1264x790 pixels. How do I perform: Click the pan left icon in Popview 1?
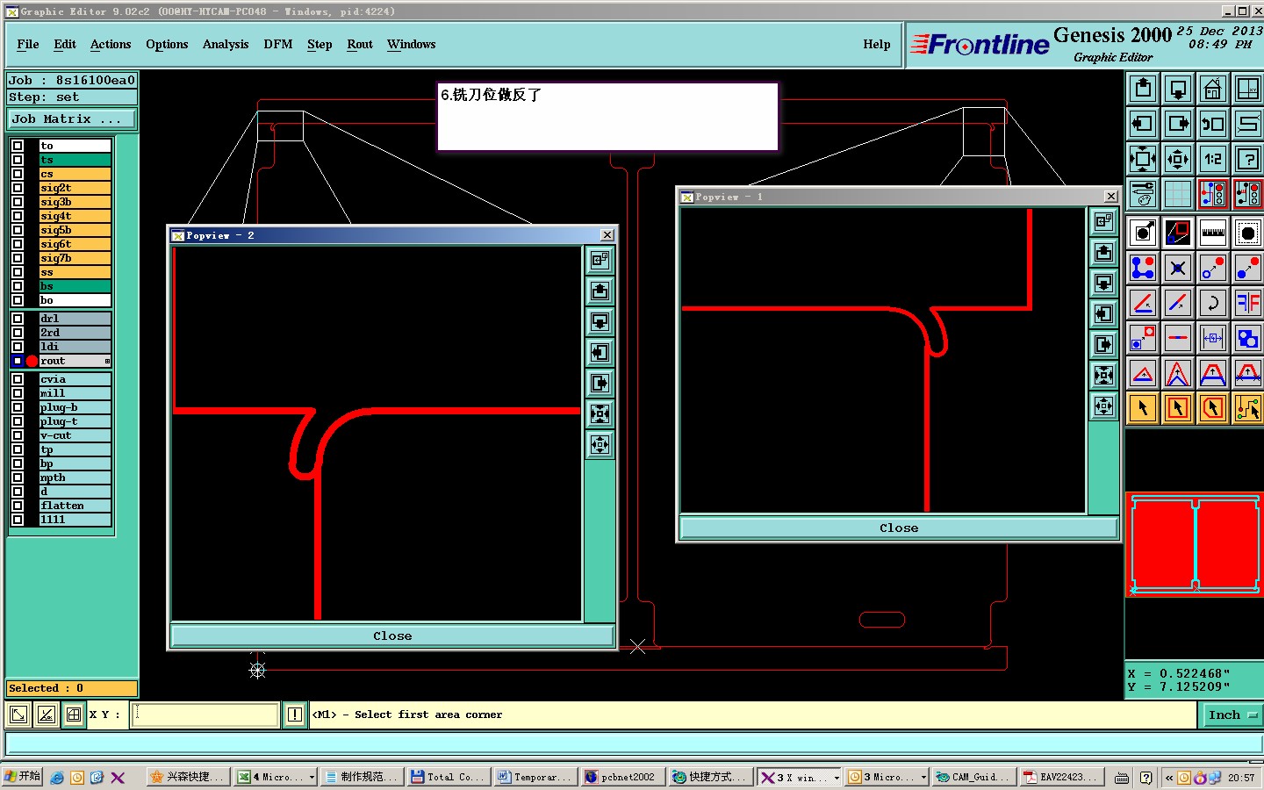point(1104,313)
